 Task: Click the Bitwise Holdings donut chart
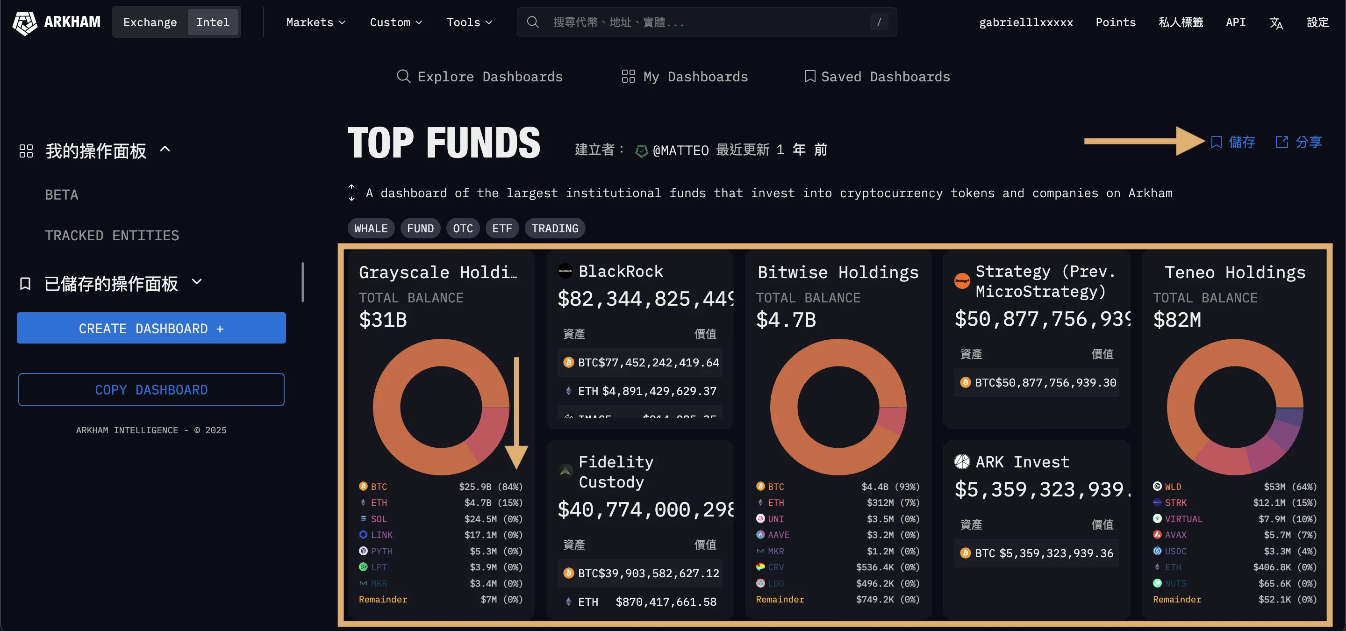point(838,407)
